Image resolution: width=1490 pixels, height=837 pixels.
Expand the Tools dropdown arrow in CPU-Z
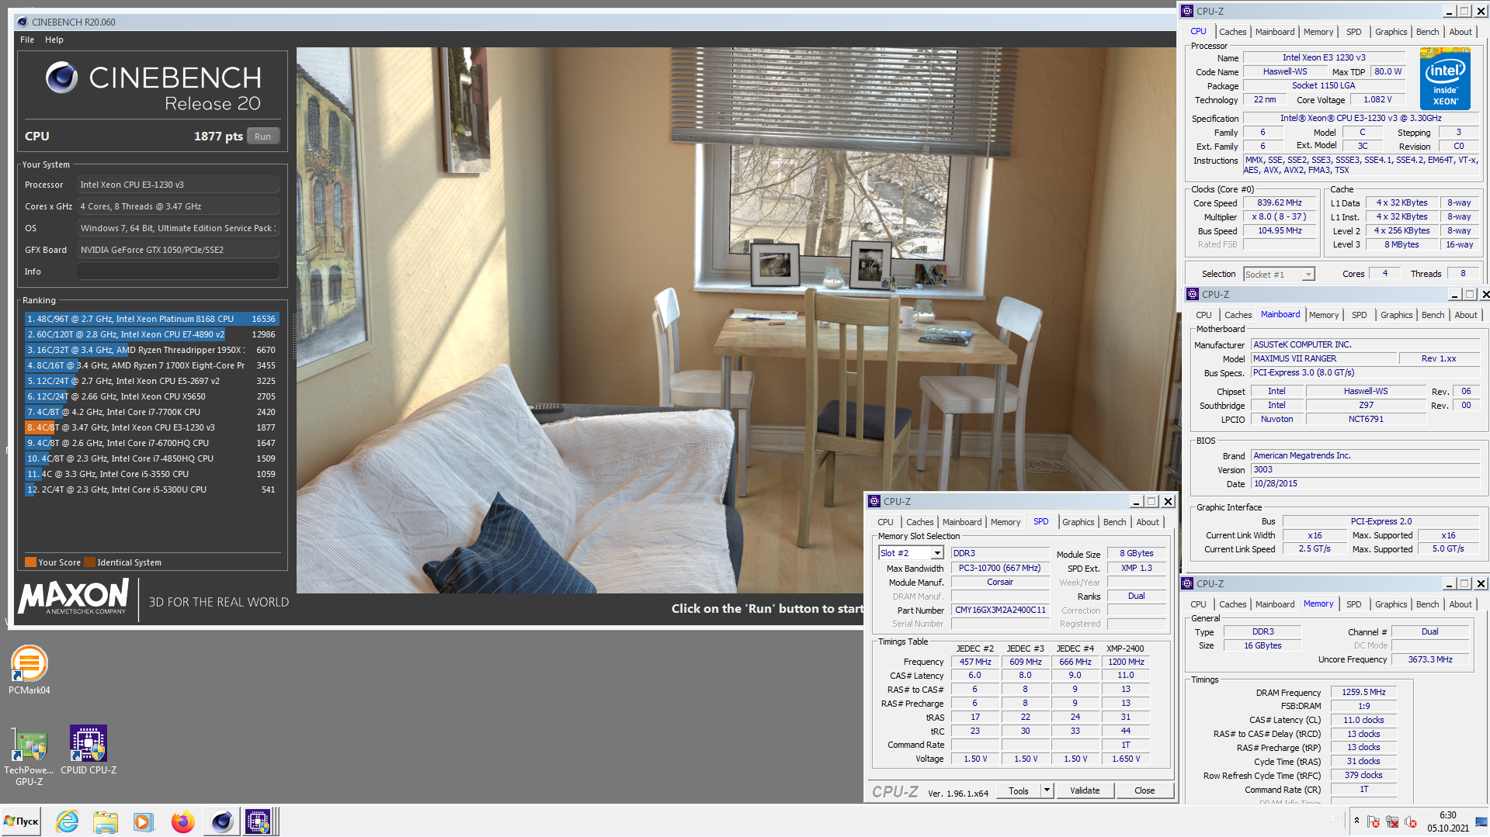click(1047, 790)
